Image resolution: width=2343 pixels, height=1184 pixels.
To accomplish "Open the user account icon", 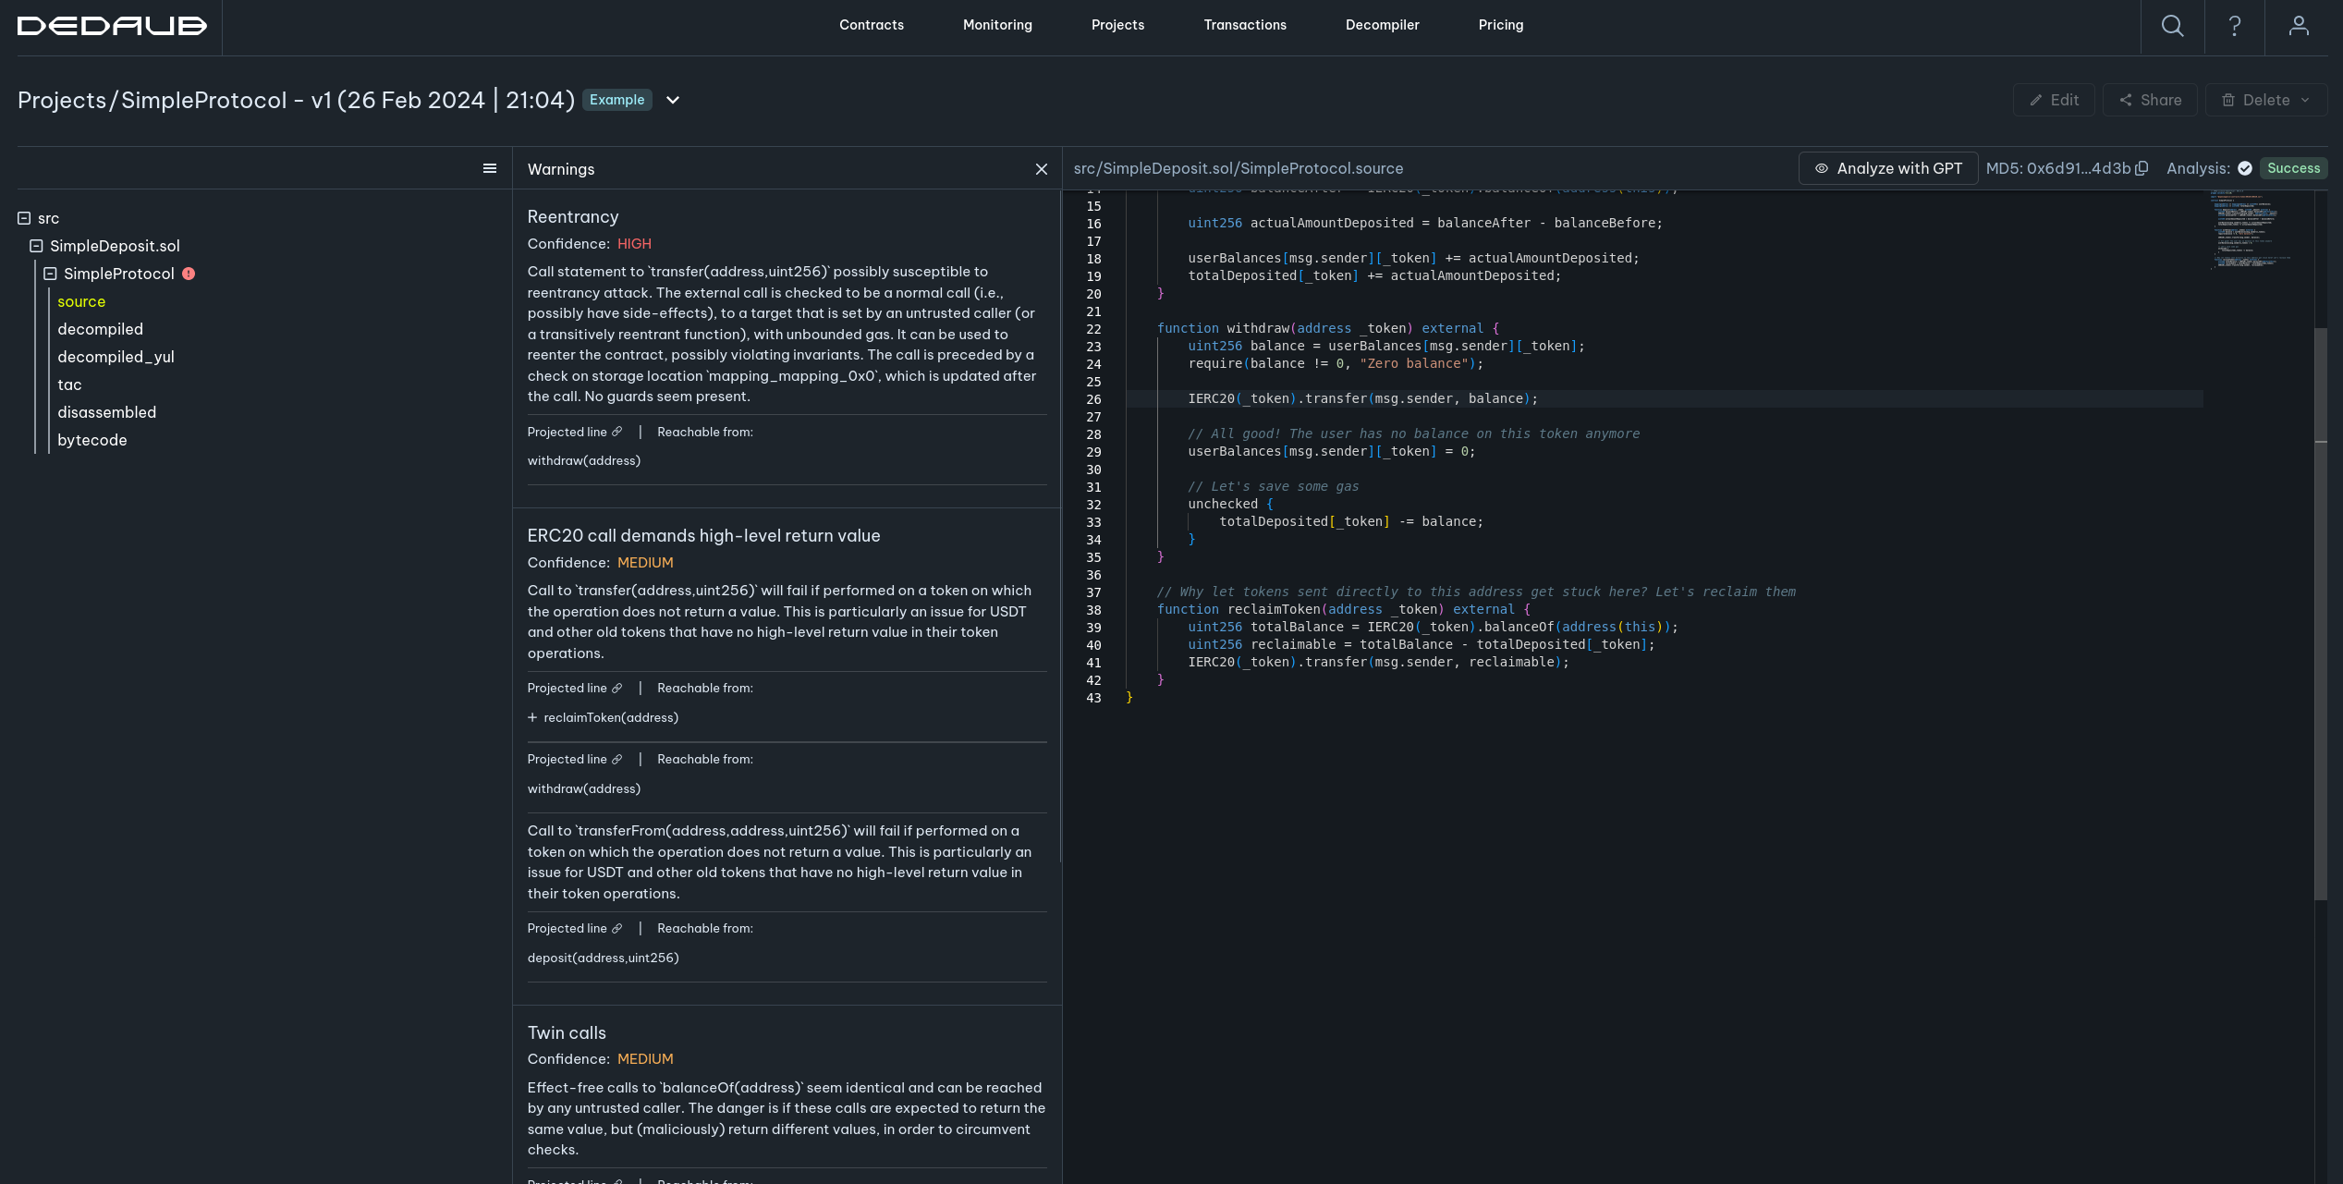I will (2299, 26).
